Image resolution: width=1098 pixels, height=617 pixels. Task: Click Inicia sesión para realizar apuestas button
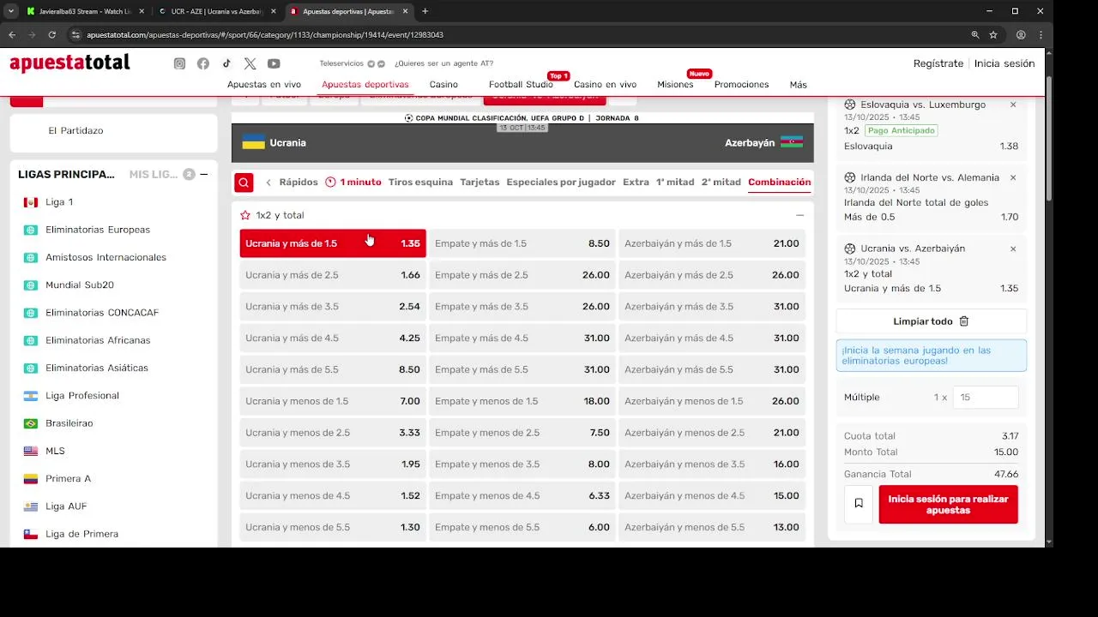[949, 504]
